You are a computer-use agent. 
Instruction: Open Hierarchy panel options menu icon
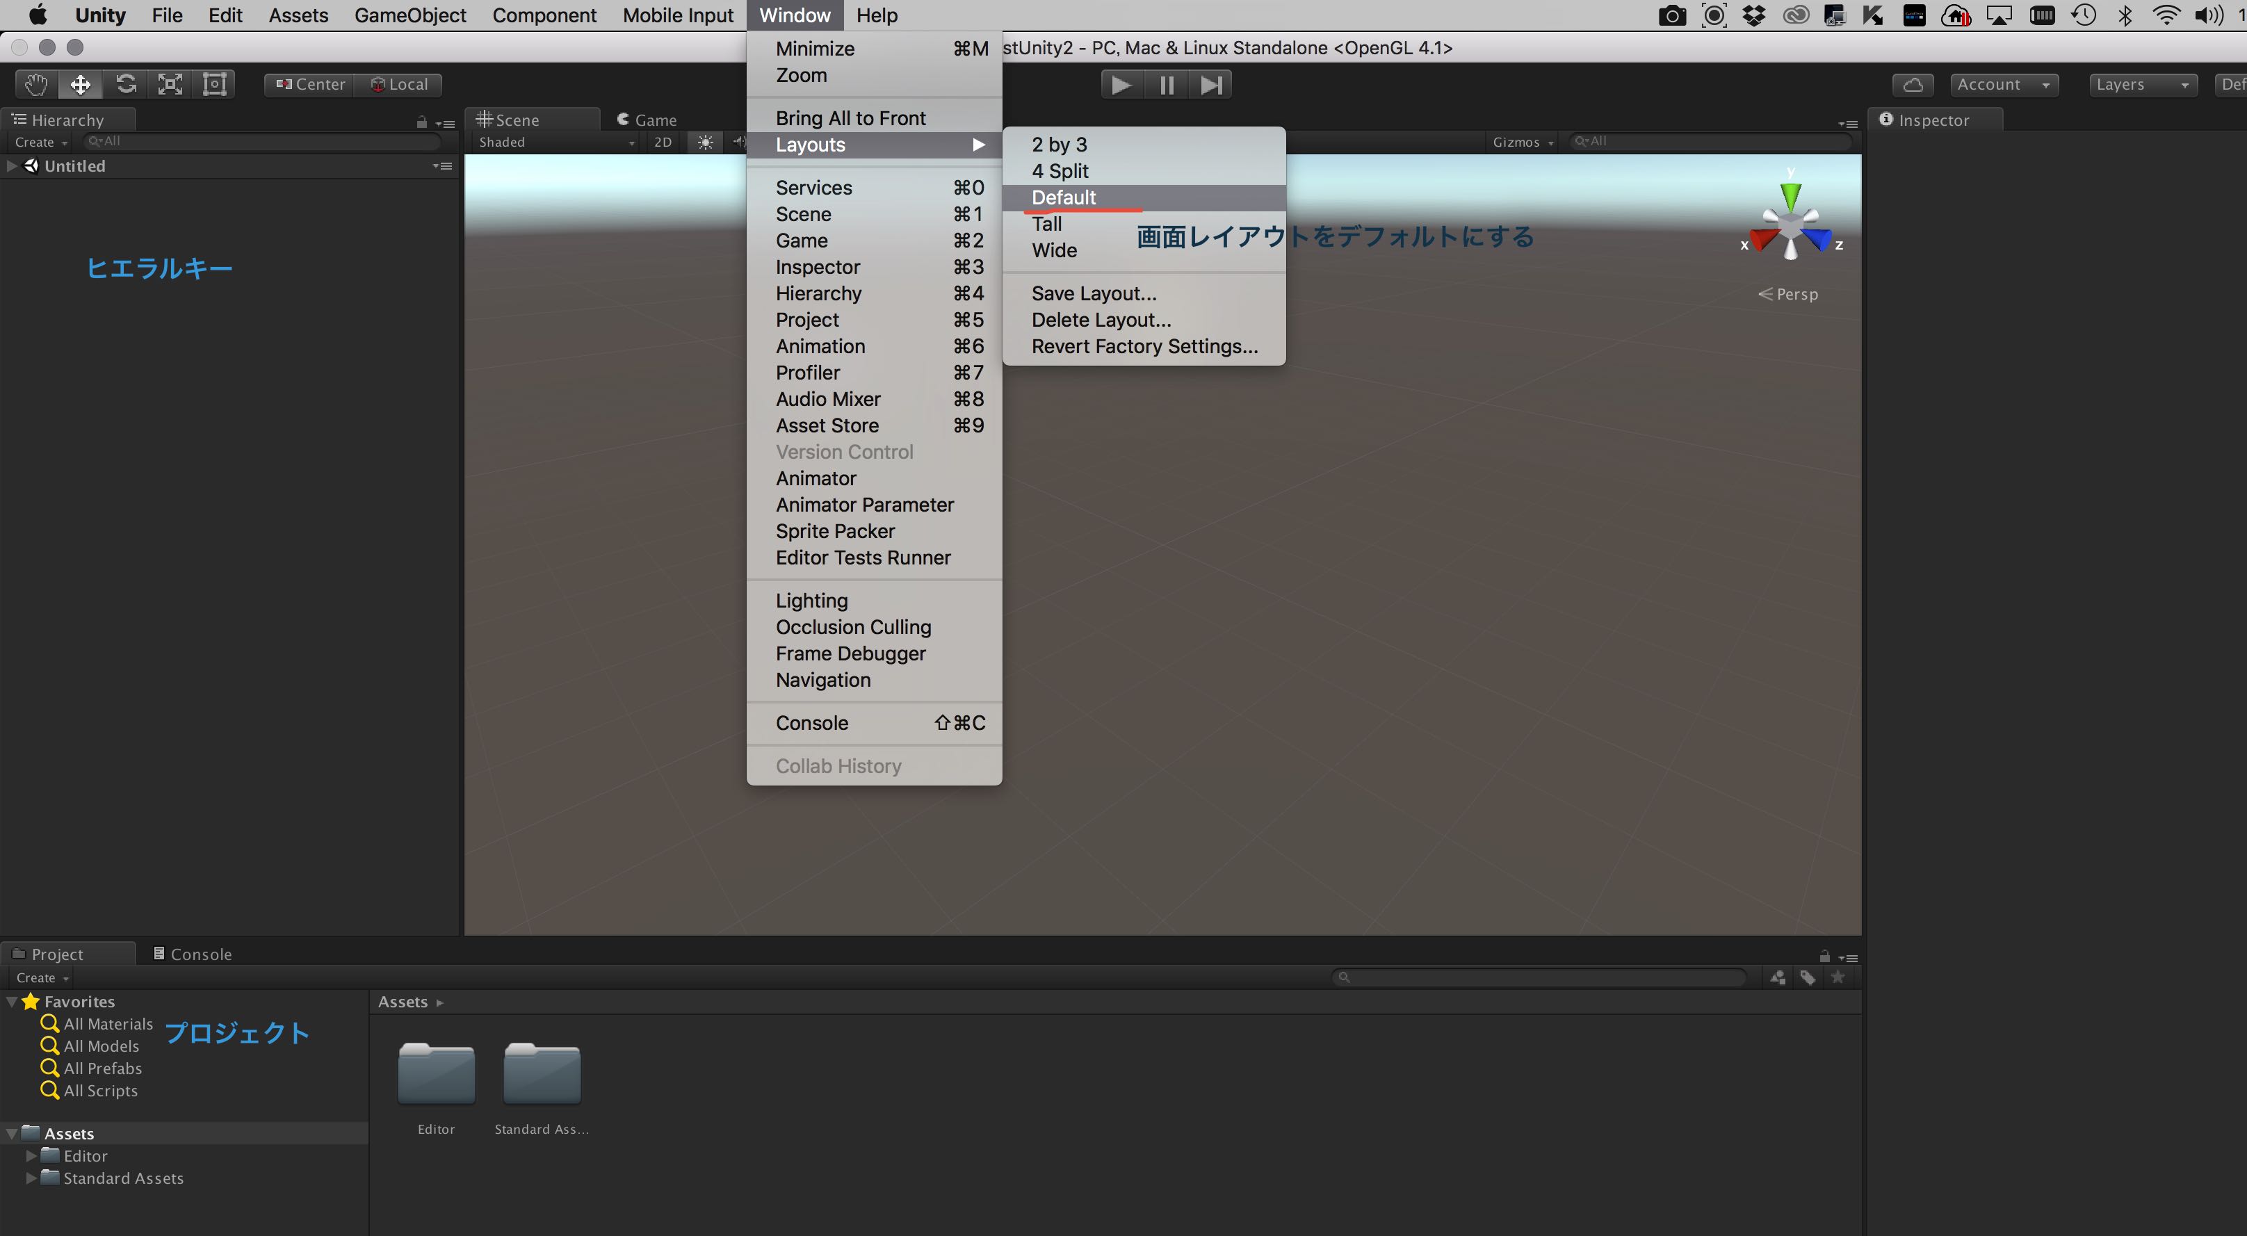446,124
